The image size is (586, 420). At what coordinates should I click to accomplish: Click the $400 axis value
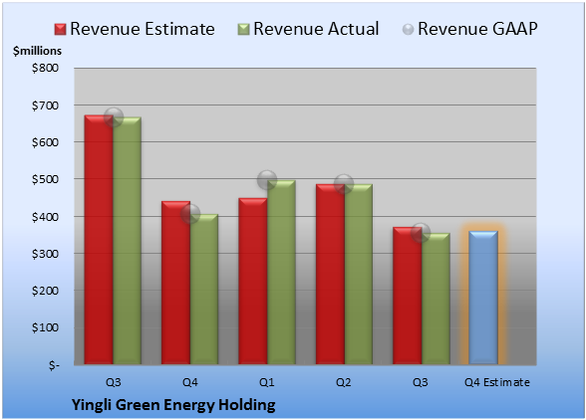click(x=45, y=217)
